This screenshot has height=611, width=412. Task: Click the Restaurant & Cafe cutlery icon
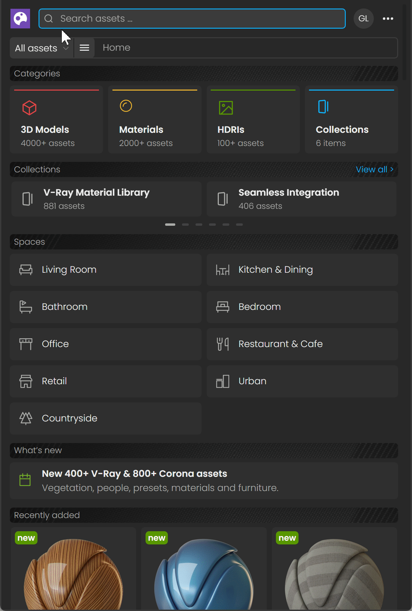click(223, 344)
